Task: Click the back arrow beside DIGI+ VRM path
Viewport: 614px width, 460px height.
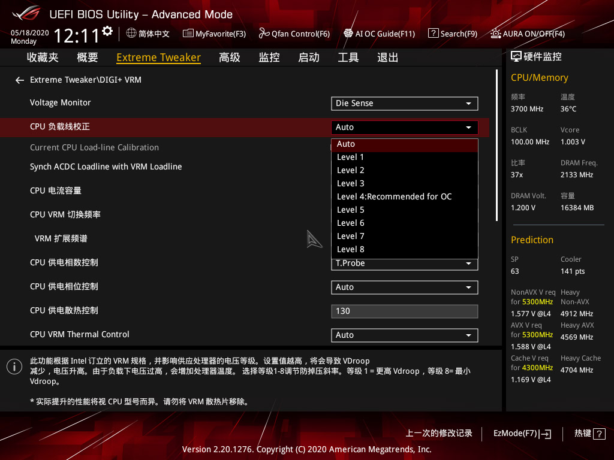Action: point(19,79)
